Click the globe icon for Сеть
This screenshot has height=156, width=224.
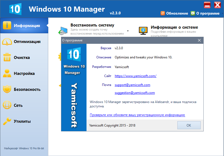click(x=7, y=105)
